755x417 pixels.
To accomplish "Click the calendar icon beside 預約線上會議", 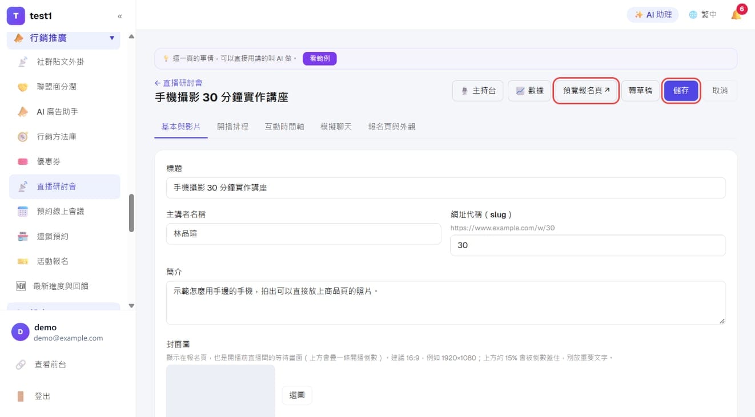I will coord(23,212).
